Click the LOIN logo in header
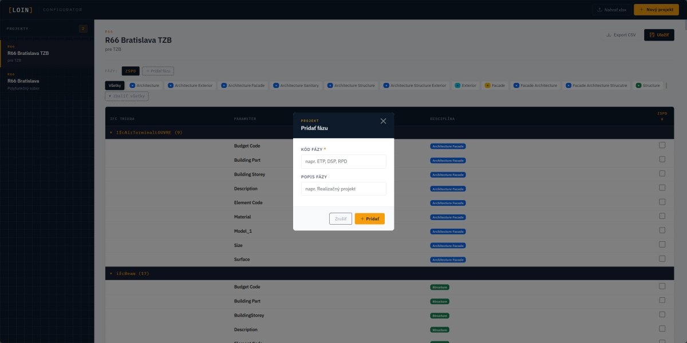Screen dimensions: 687x343 [21, 10]
